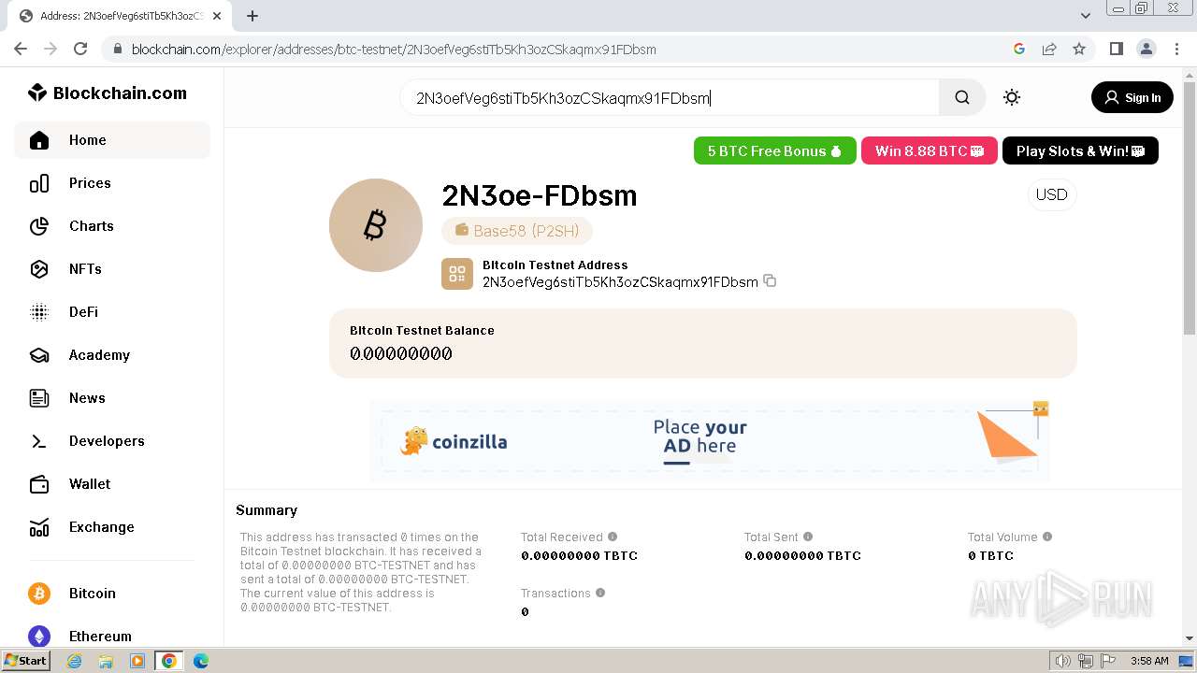
Task: Open Internet Explorer from taskbar
Action: point(74,661)
